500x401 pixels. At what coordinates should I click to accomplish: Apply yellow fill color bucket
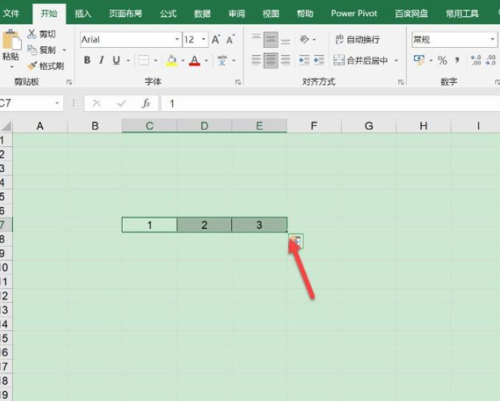point(171,60)
